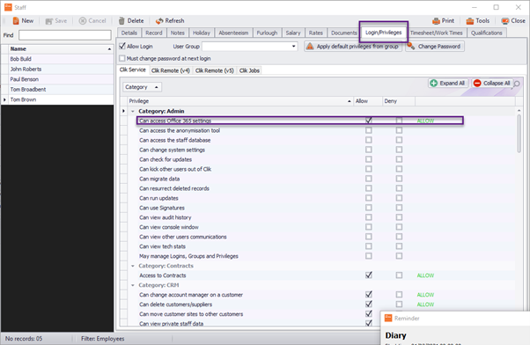Open the Print printer icon

[436, 21]
